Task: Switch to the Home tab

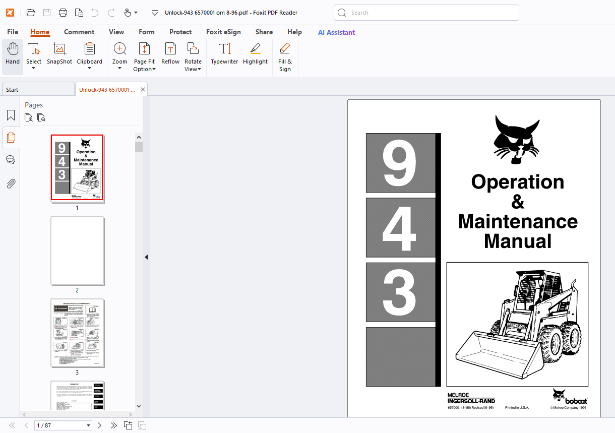Action: pyautogui.click(x=40, y=32)
